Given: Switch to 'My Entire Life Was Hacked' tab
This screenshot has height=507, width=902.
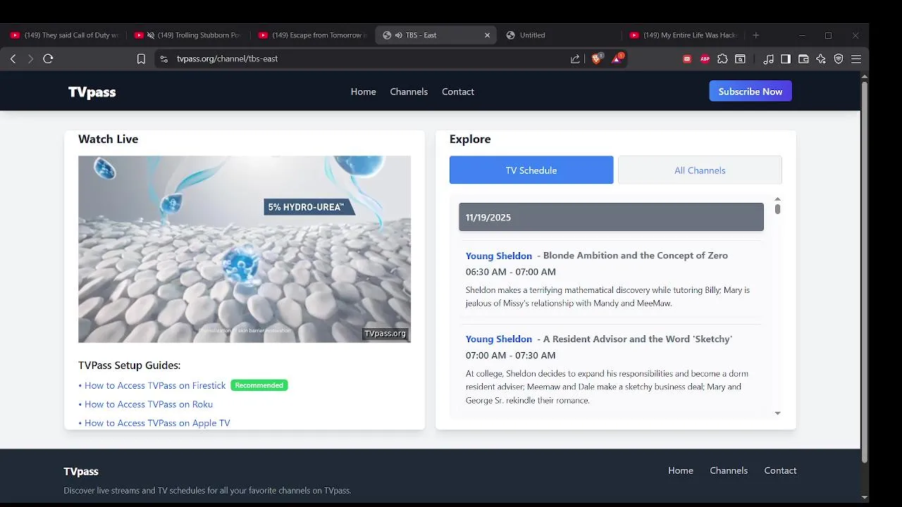Looking at the screenshot, I should click(x=684, y=35).
